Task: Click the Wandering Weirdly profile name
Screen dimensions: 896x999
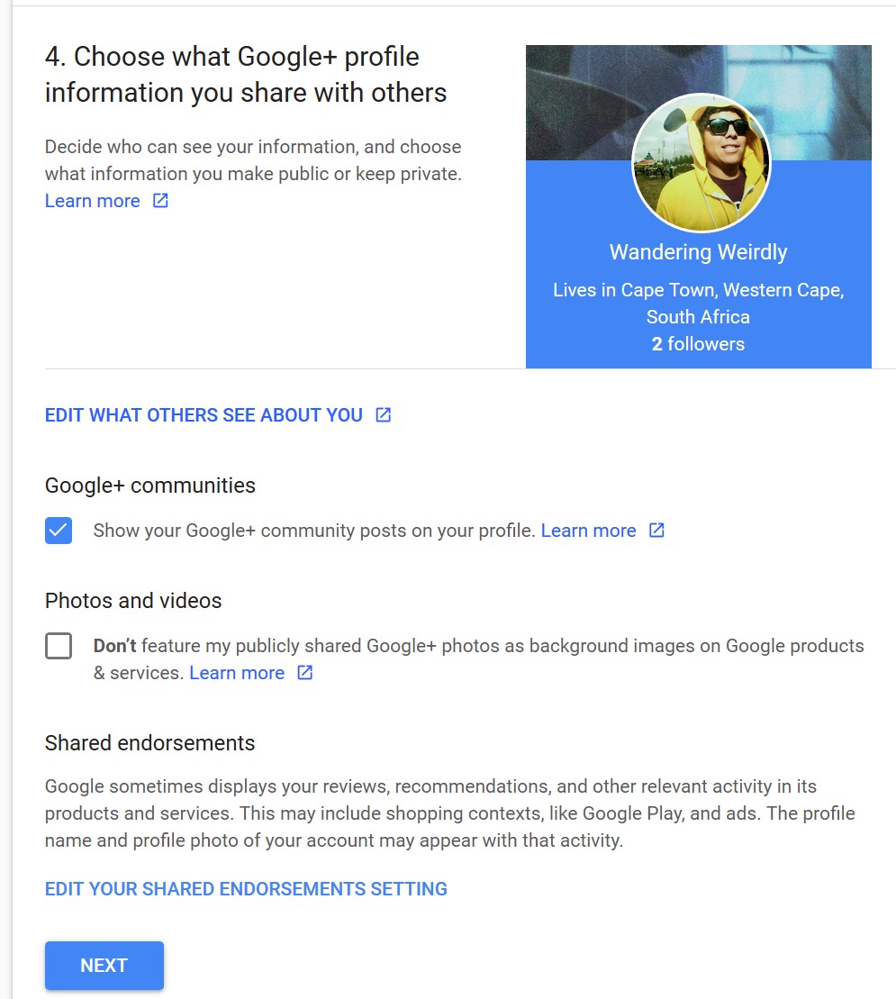Action: coord(698,252)
